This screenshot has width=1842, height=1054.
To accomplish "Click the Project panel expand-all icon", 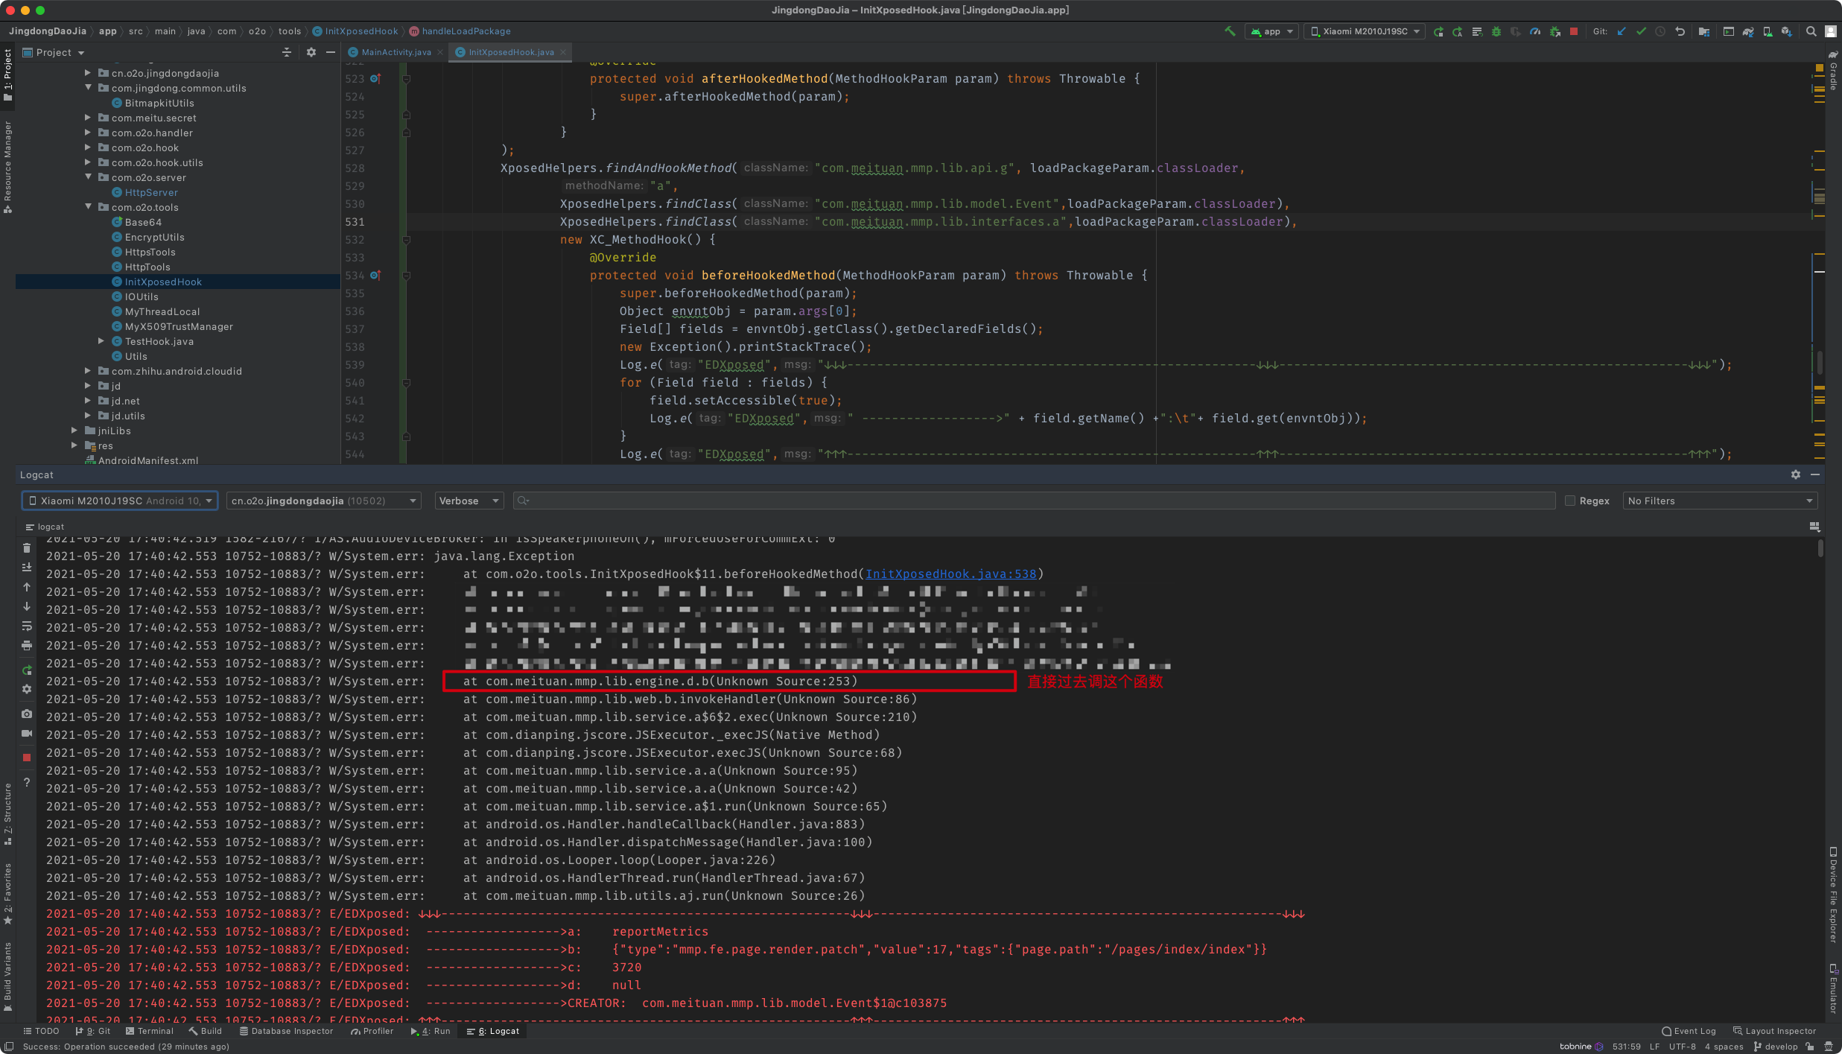I will pyautogui.click(x=287, y=52).
